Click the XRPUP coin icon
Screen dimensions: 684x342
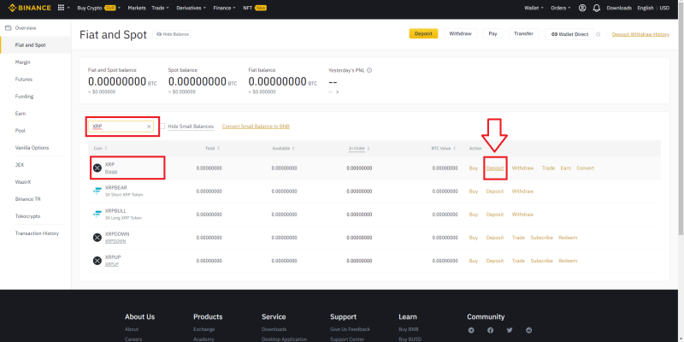[97, 261]
